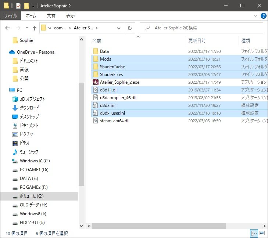
Task: Click the 2022/03/17 17:49 date cell
Action: (x=204, y=82)
